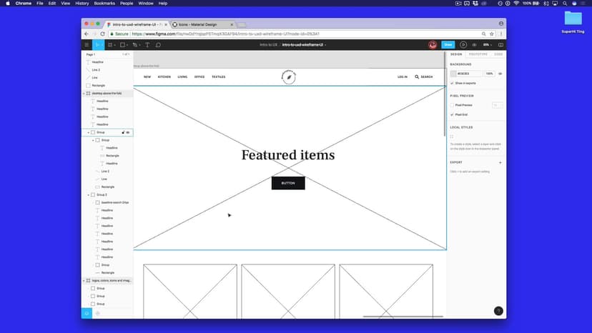Toggle the Show in exports checkbox
Image resolution: width=592 pixels, height=333 pixels.
tap(453, 83)
